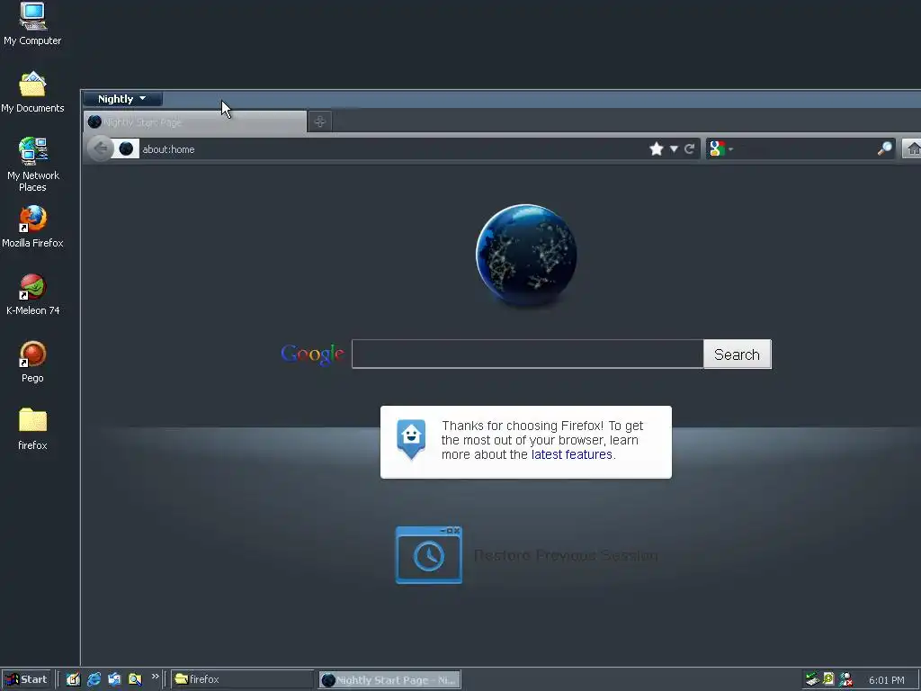The width and height of the screenshot is (921, 691).
Task: Select the firefox folder on desktop
Action: point(32,429)
